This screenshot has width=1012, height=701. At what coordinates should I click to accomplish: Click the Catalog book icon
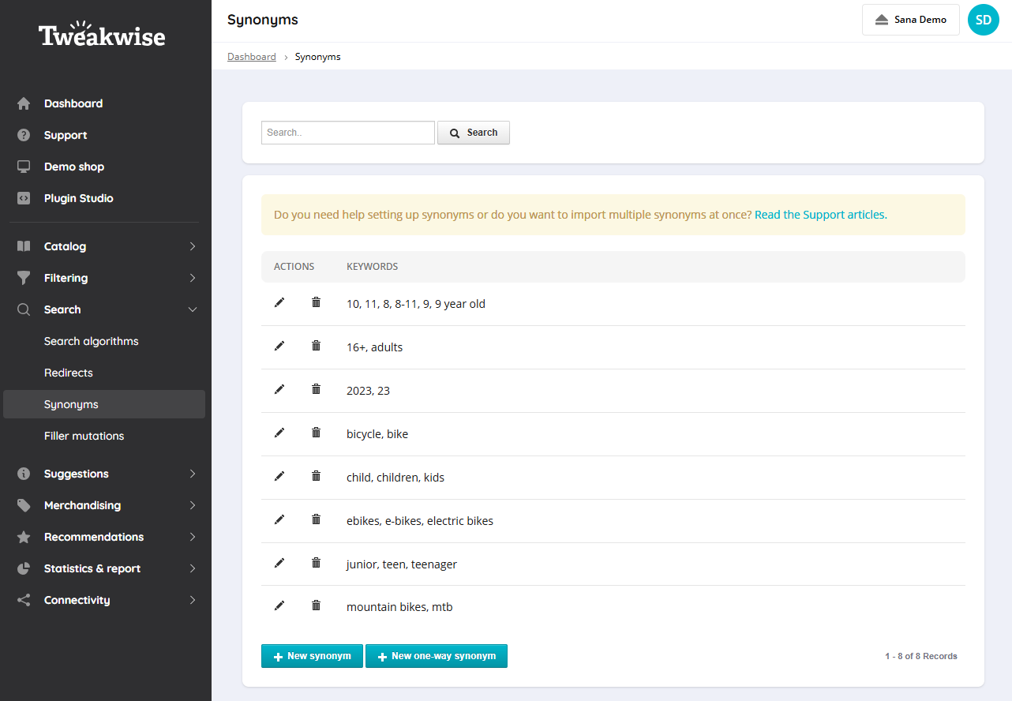(24, 246)
